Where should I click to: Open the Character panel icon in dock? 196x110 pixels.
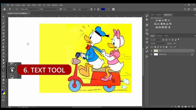[147, 39]
